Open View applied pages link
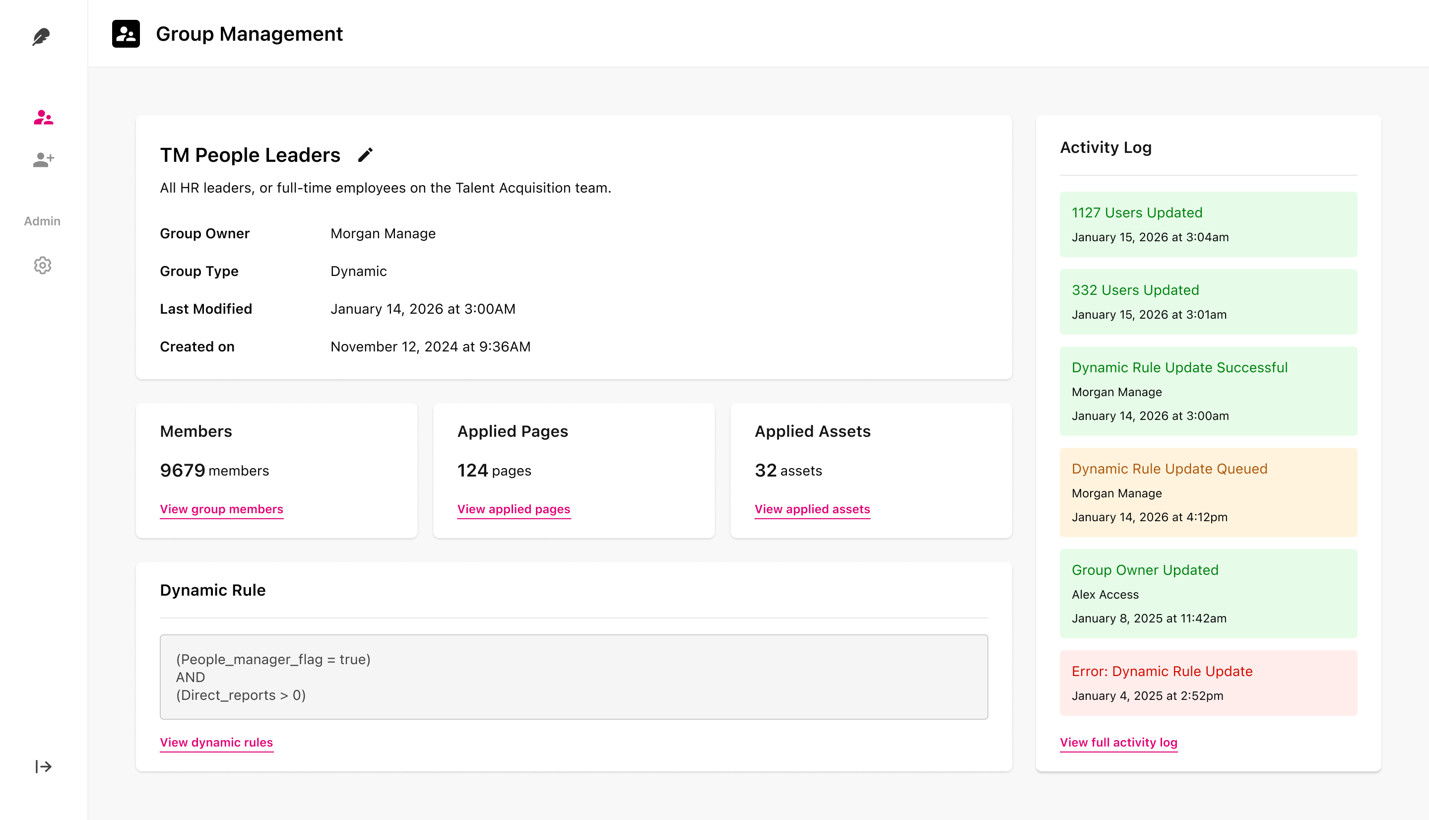Viewport: 1429px width, 820px height. (x=514, y=509)
